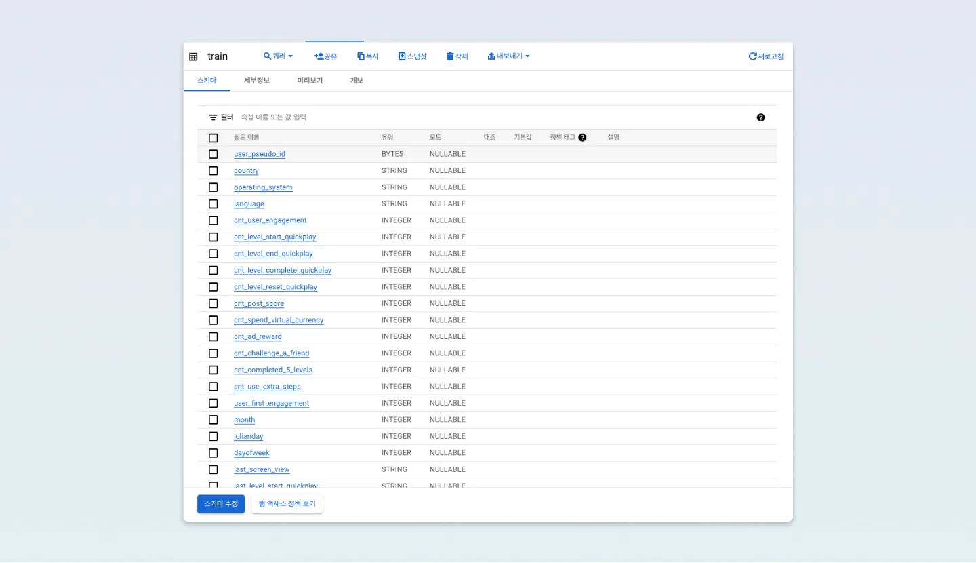
Task: Click the filter input 속성 이름 또는 값 입력
Action: pos(273,117)
